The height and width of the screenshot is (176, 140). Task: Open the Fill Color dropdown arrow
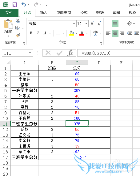[76, 33]
